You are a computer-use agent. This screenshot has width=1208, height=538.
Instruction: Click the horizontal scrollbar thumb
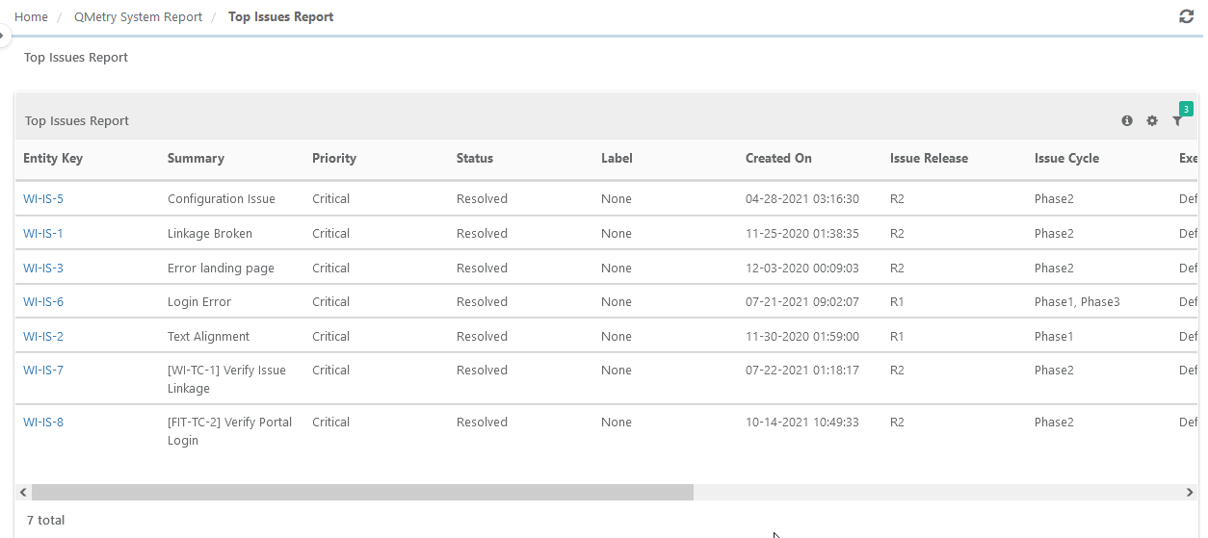361,492
